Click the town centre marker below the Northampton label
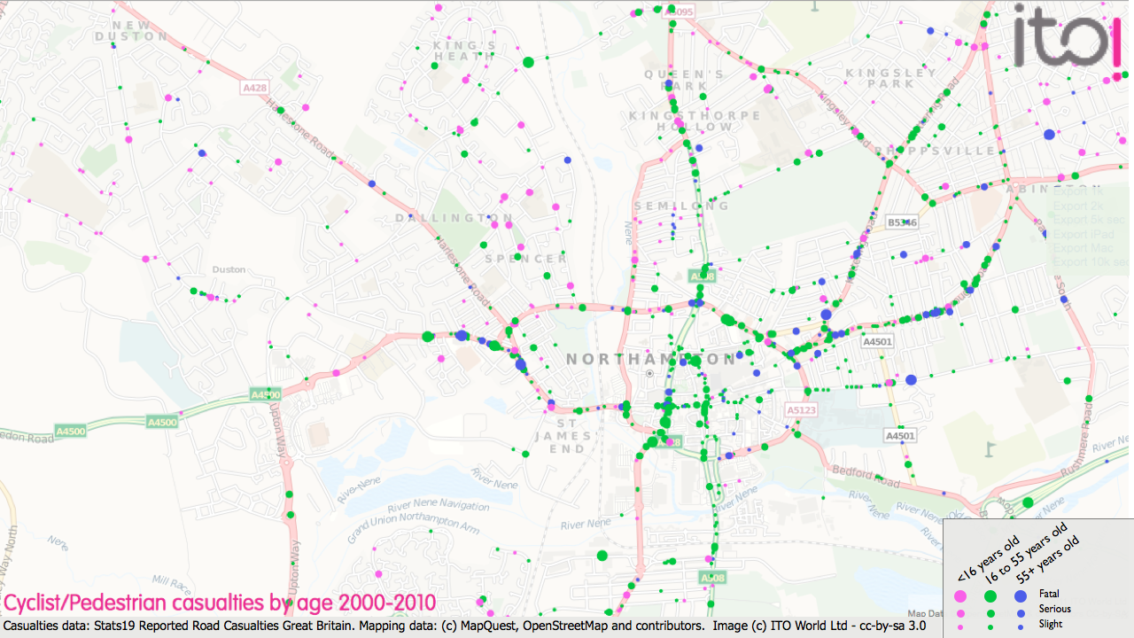 (649, 374)
